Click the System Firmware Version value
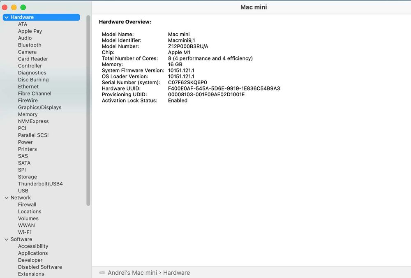The image size is (411, 278). 181,71
